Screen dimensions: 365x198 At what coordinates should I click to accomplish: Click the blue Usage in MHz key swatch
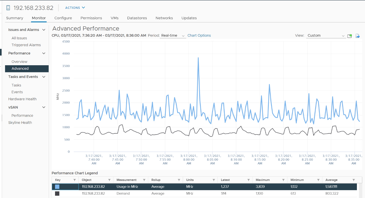[x=57, y=187]
